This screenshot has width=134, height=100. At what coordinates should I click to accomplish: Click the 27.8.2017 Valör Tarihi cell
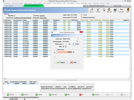(34, 84)
